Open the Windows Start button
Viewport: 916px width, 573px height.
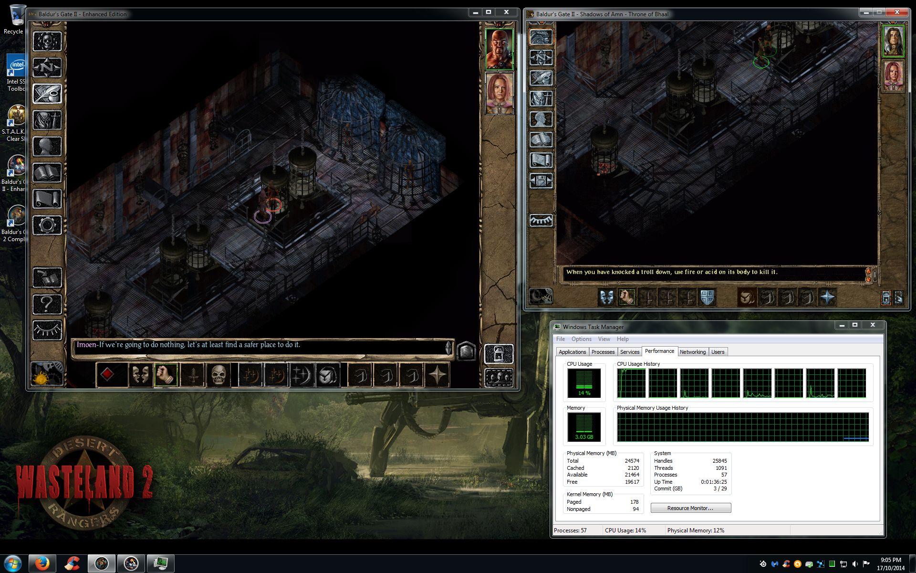click(12, 563)
